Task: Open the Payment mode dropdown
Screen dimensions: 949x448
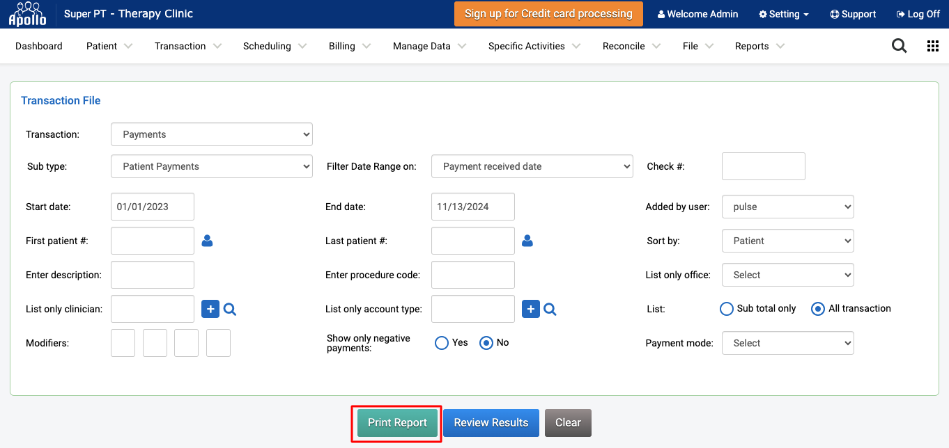Action: (x=787, y=343)
